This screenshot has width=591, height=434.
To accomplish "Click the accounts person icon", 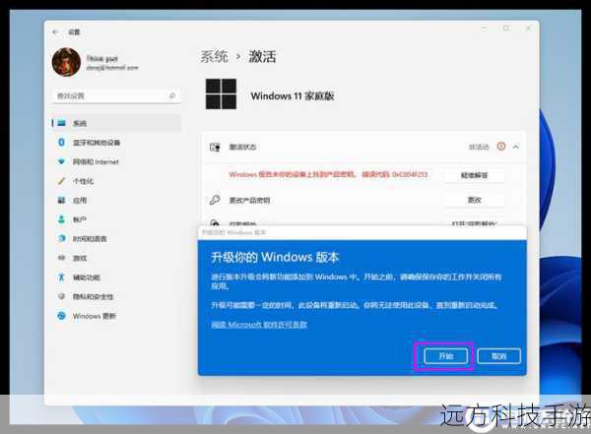I will [x=61, y=219].
